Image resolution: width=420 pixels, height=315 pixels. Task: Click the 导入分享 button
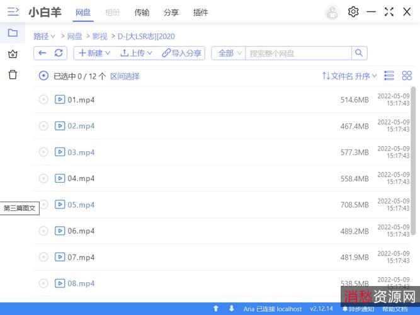(181, 53)
